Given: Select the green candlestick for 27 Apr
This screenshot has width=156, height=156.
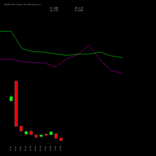Looking at the screenshot, I should (11, 99).
